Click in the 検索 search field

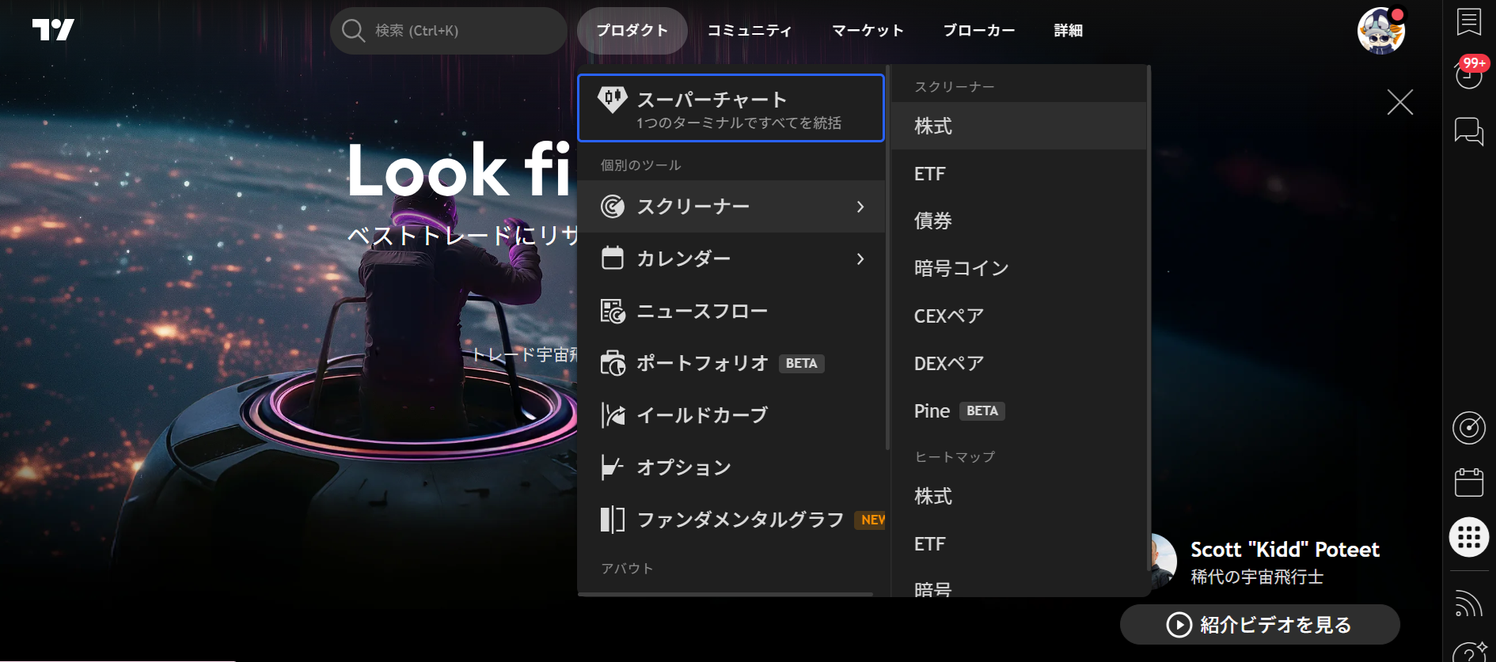point(449,31)
